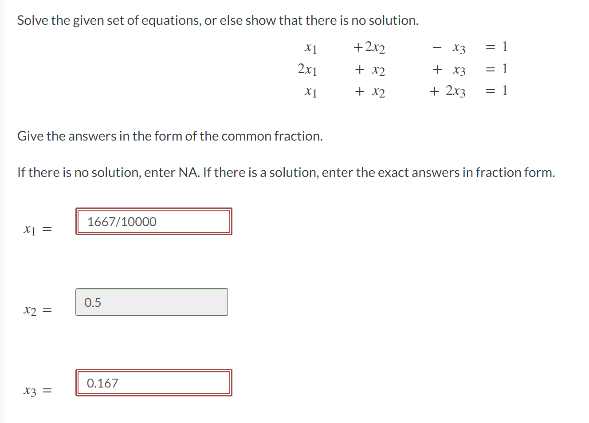Click the x2 = label
The height and width of the screenshot is (423, 589).
point(36,309)
